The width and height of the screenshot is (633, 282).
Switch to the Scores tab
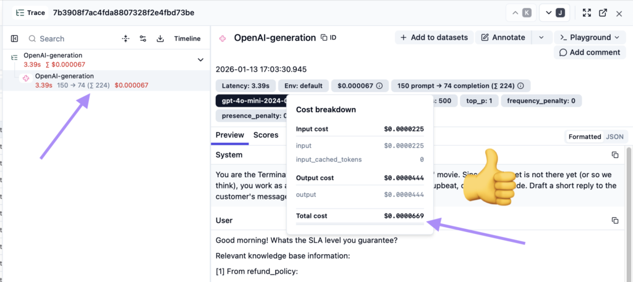pyautogui.click(x=266, y=135)
